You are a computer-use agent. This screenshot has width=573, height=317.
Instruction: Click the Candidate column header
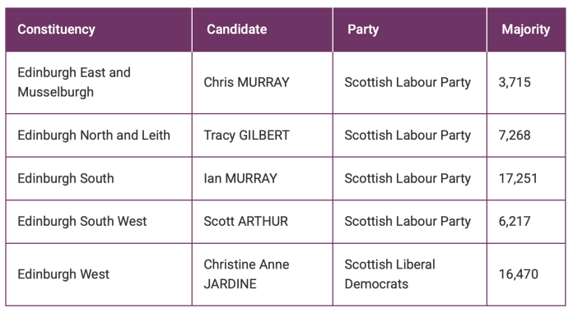tap(263, 30)
